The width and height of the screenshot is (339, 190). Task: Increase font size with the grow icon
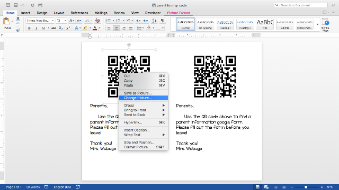point(72,21)
